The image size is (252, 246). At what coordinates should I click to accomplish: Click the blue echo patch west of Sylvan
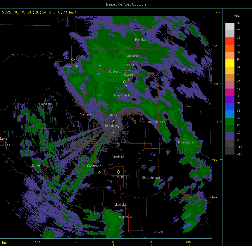tap(99, 72)
